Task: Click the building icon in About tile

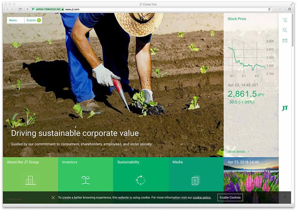Action: pos(30,180)
